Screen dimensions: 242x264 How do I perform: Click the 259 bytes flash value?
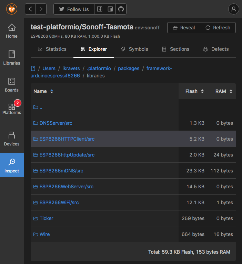pyautogui.click(x=193, y=218)
